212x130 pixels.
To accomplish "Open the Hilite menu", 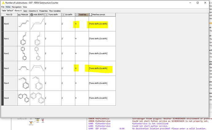I will 8,7.
